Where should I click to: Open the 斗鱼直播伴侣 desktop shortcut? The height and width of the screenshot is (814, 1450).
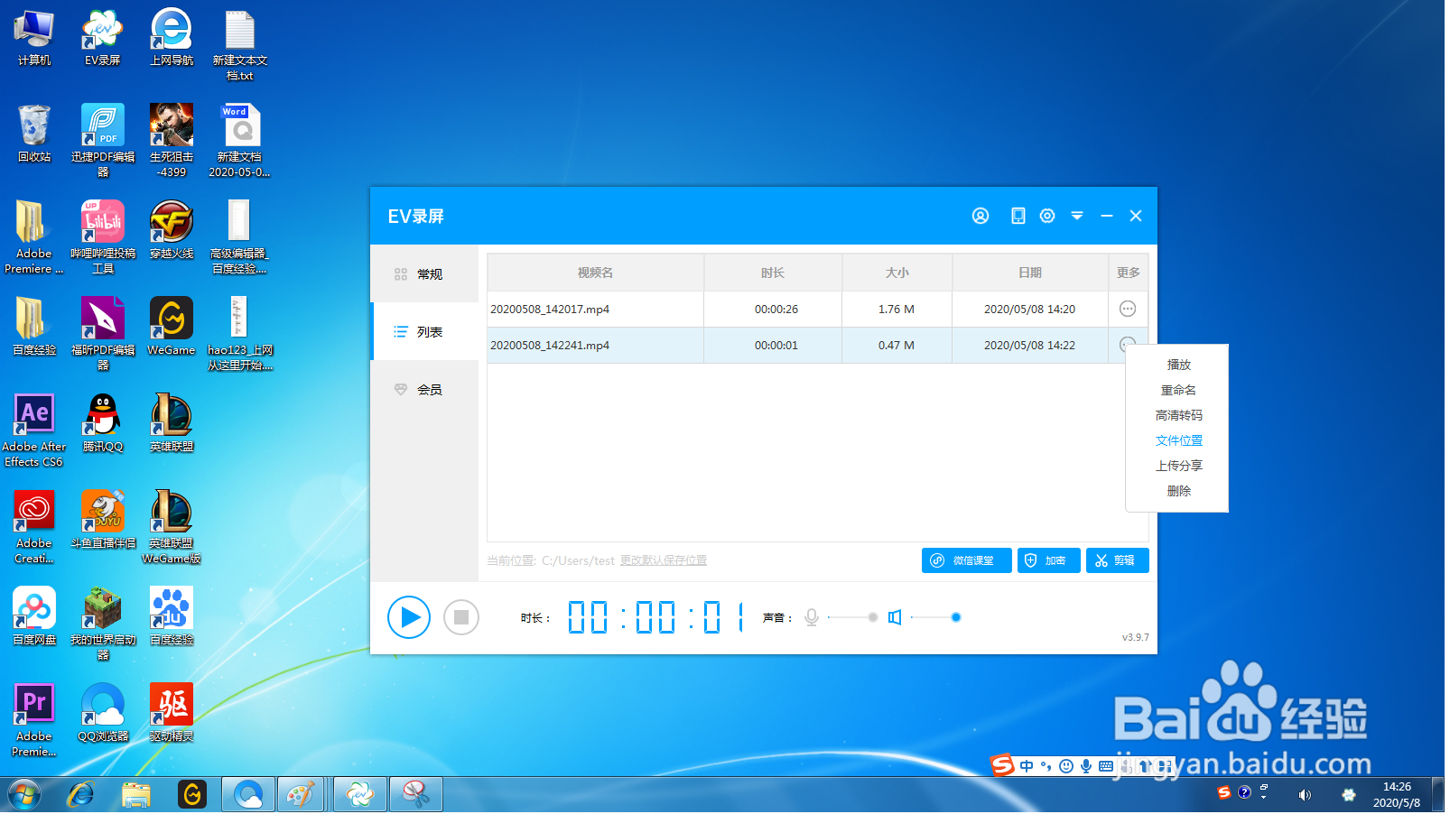[x=103, y=520]
